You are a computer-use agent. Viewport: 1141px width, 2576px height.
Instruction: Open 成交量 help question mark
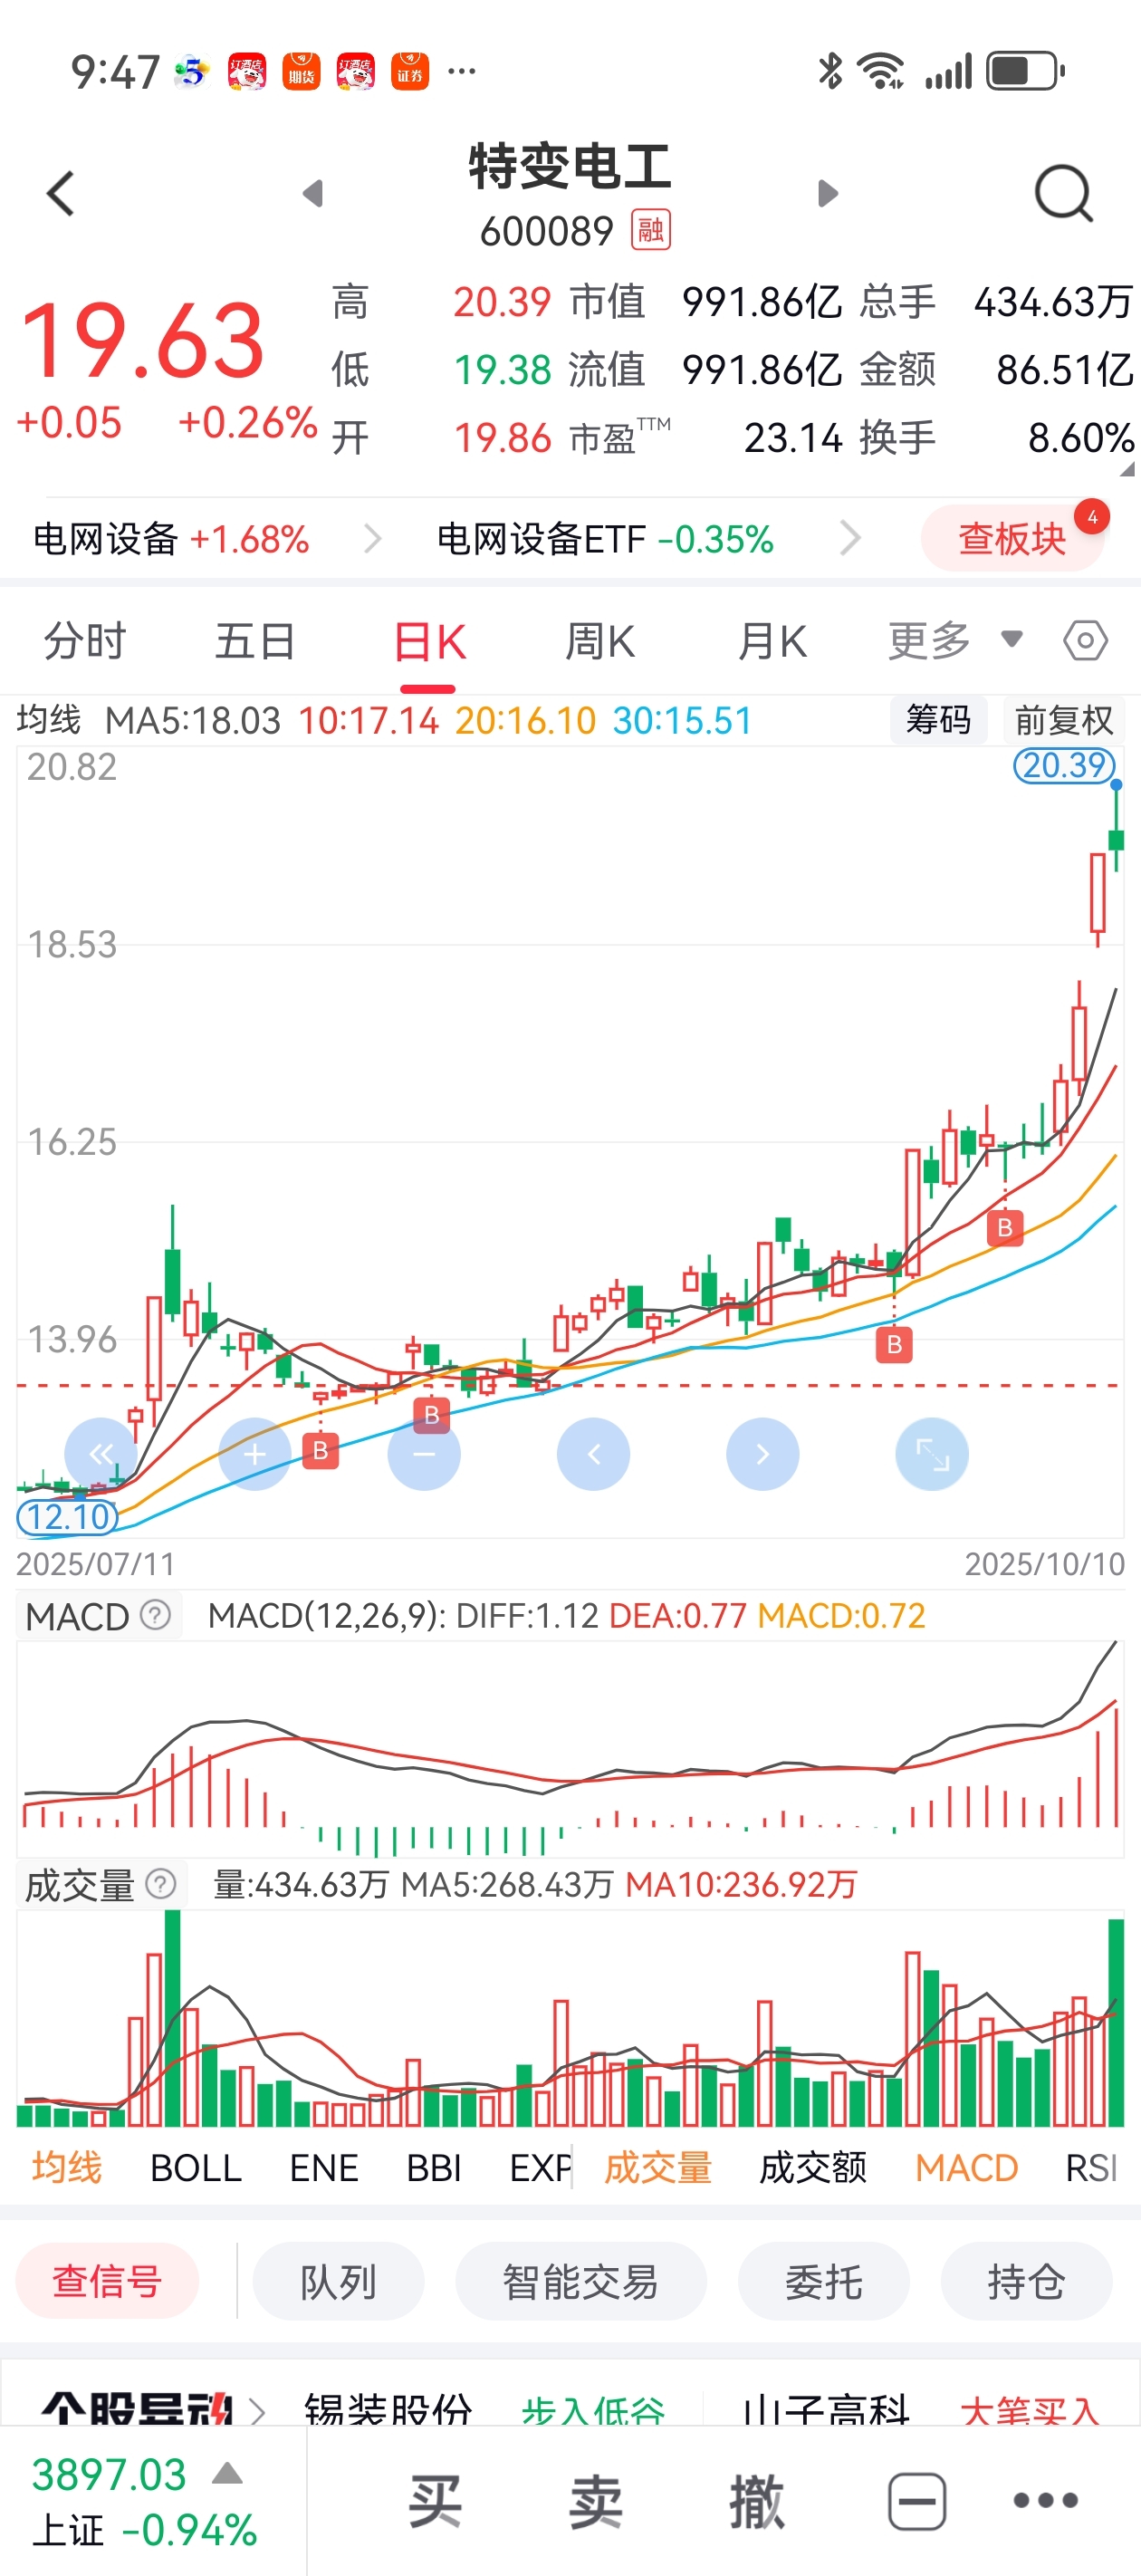[x=160, y=1884]
